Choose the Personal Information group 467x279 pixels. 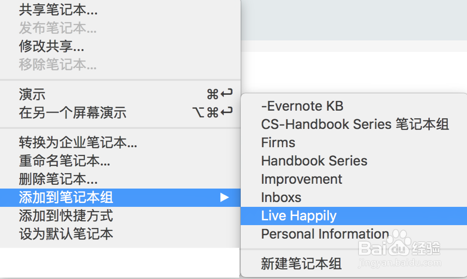[x=325, y=234]
